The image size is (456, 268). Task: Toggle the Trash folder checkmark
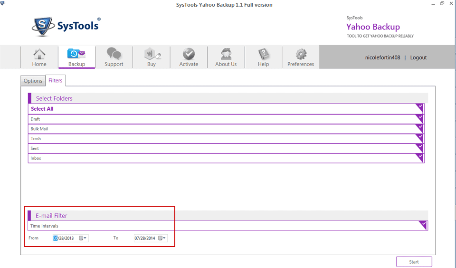[x=419, y=138]
